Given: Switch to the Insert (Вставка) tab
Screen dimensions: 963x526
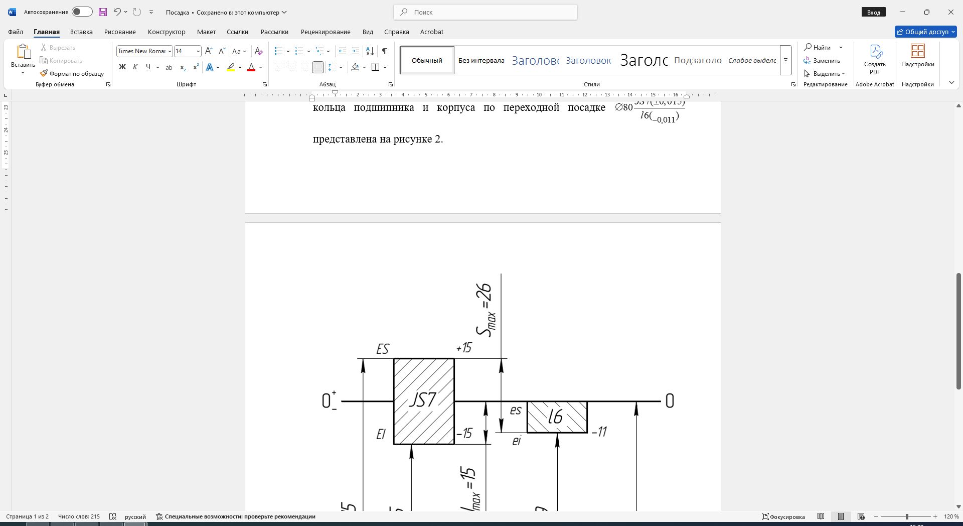Looking at the screenshot, I should coord(81,32).
